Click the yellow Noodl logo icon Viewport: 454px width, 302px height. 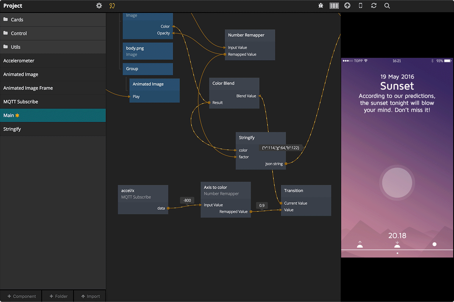pyautogui.click(x=112, y=6)
